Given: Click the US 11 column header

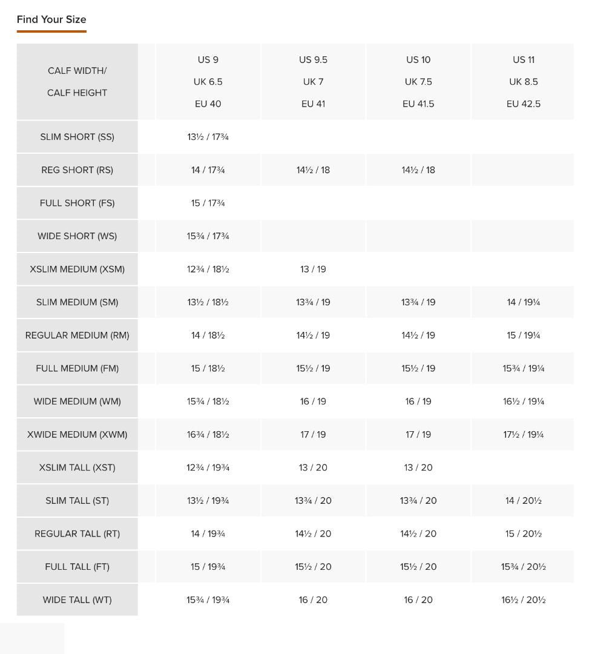Looking at the screenshot, I should pos(523,82).
